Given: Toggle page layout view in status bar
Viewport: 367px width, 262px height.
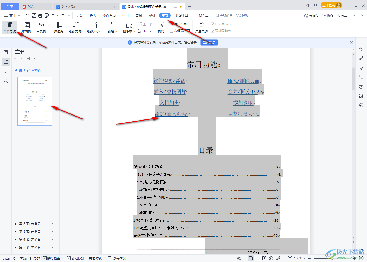Looking at the screenshot, I should pyautogui.click(x=251, y=258).
